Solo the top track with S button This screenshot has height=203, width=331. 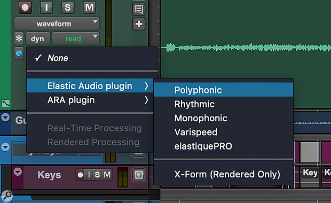click(x=68, y=7)
